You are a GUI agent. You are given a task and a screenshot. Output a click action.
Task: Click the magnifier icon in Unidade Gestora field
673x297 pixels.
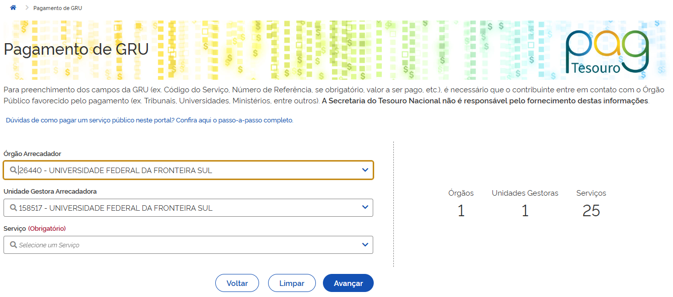tap(13, 208)
